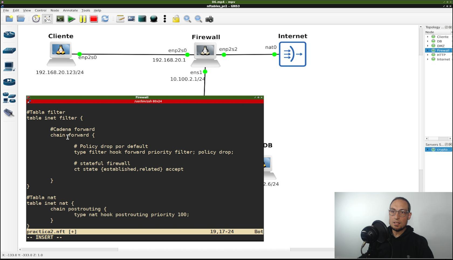Open the Tools menu
The image size is (453, 260).
point(85,10)
